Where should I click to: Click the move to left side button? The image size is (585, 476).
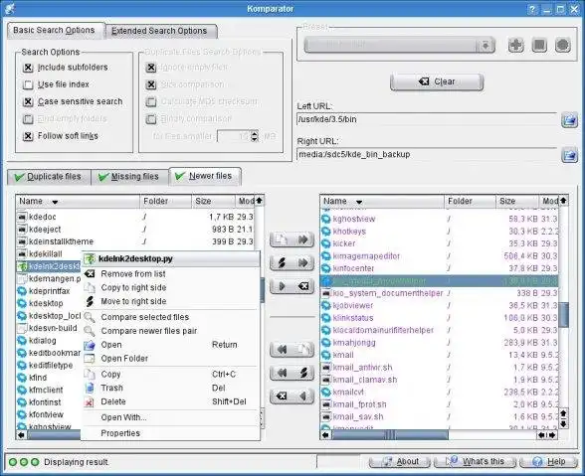click(292, 373)
